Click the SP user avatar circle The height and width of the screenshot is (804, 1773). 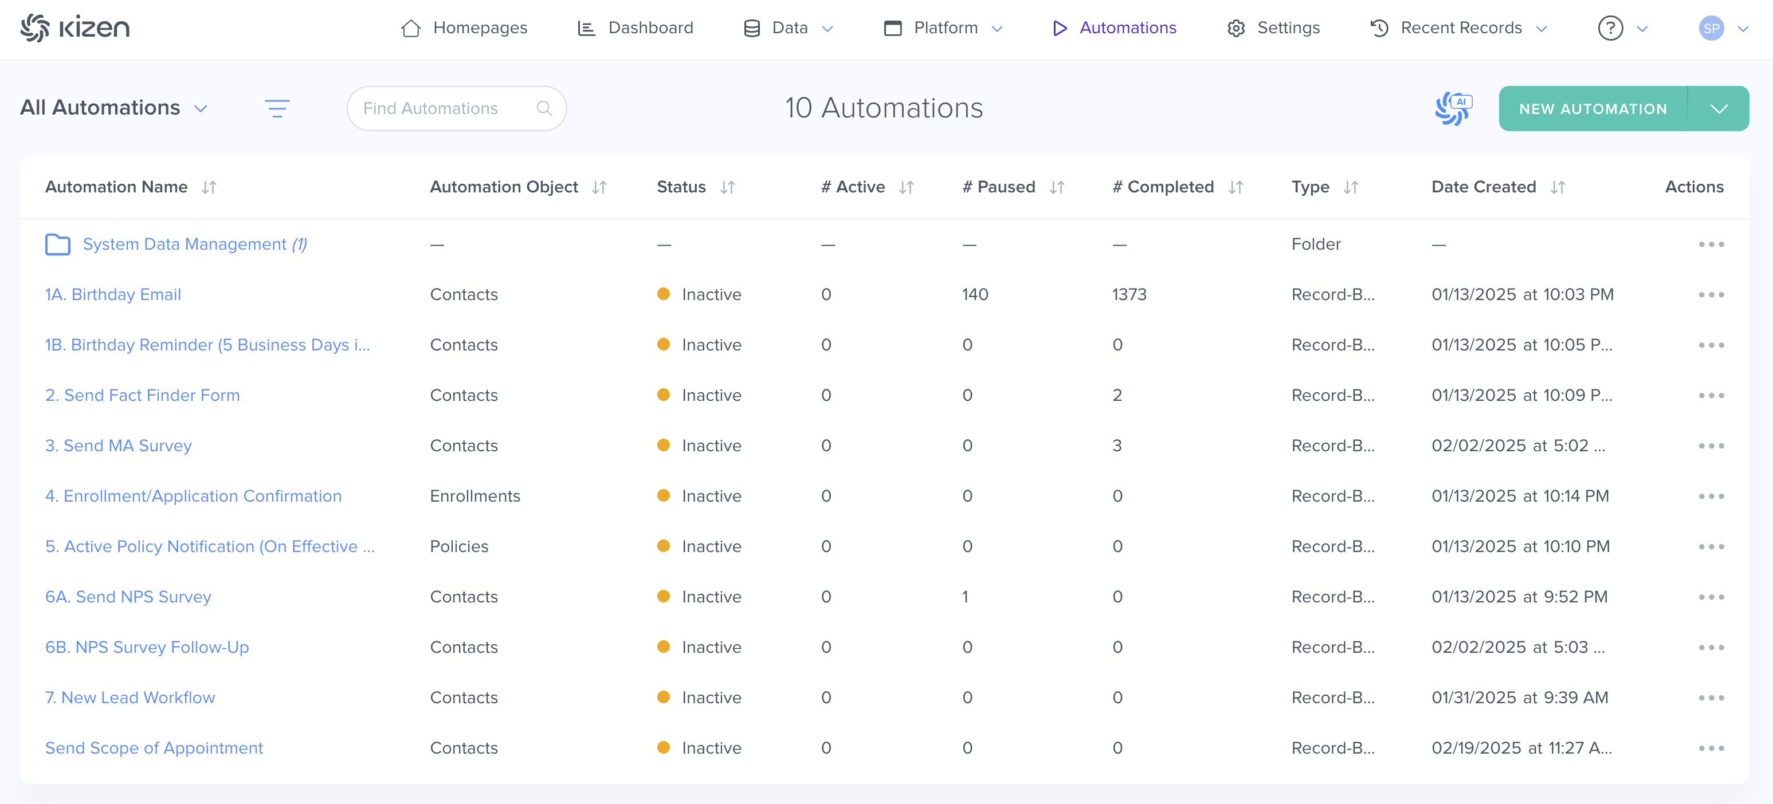[x=1711, y=28]
